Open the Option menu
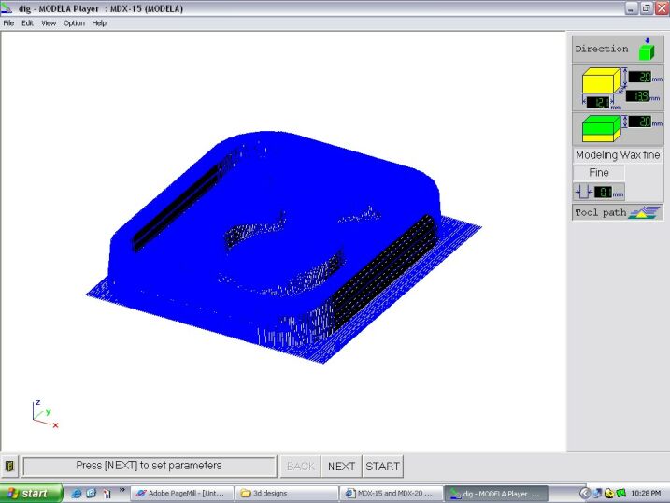The image size is (670, 503). [x=74, y=23]
